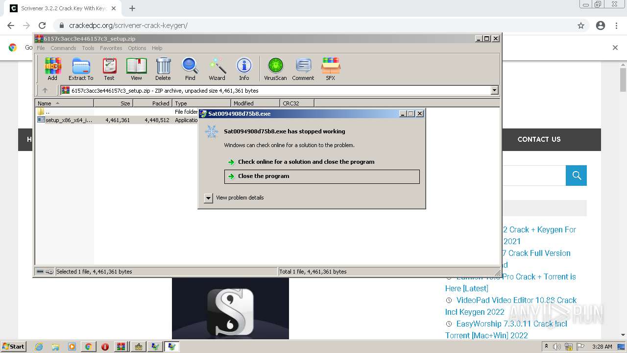Launch the Wizard wand icon
This screenshot has width=627, height=353.
217,69
